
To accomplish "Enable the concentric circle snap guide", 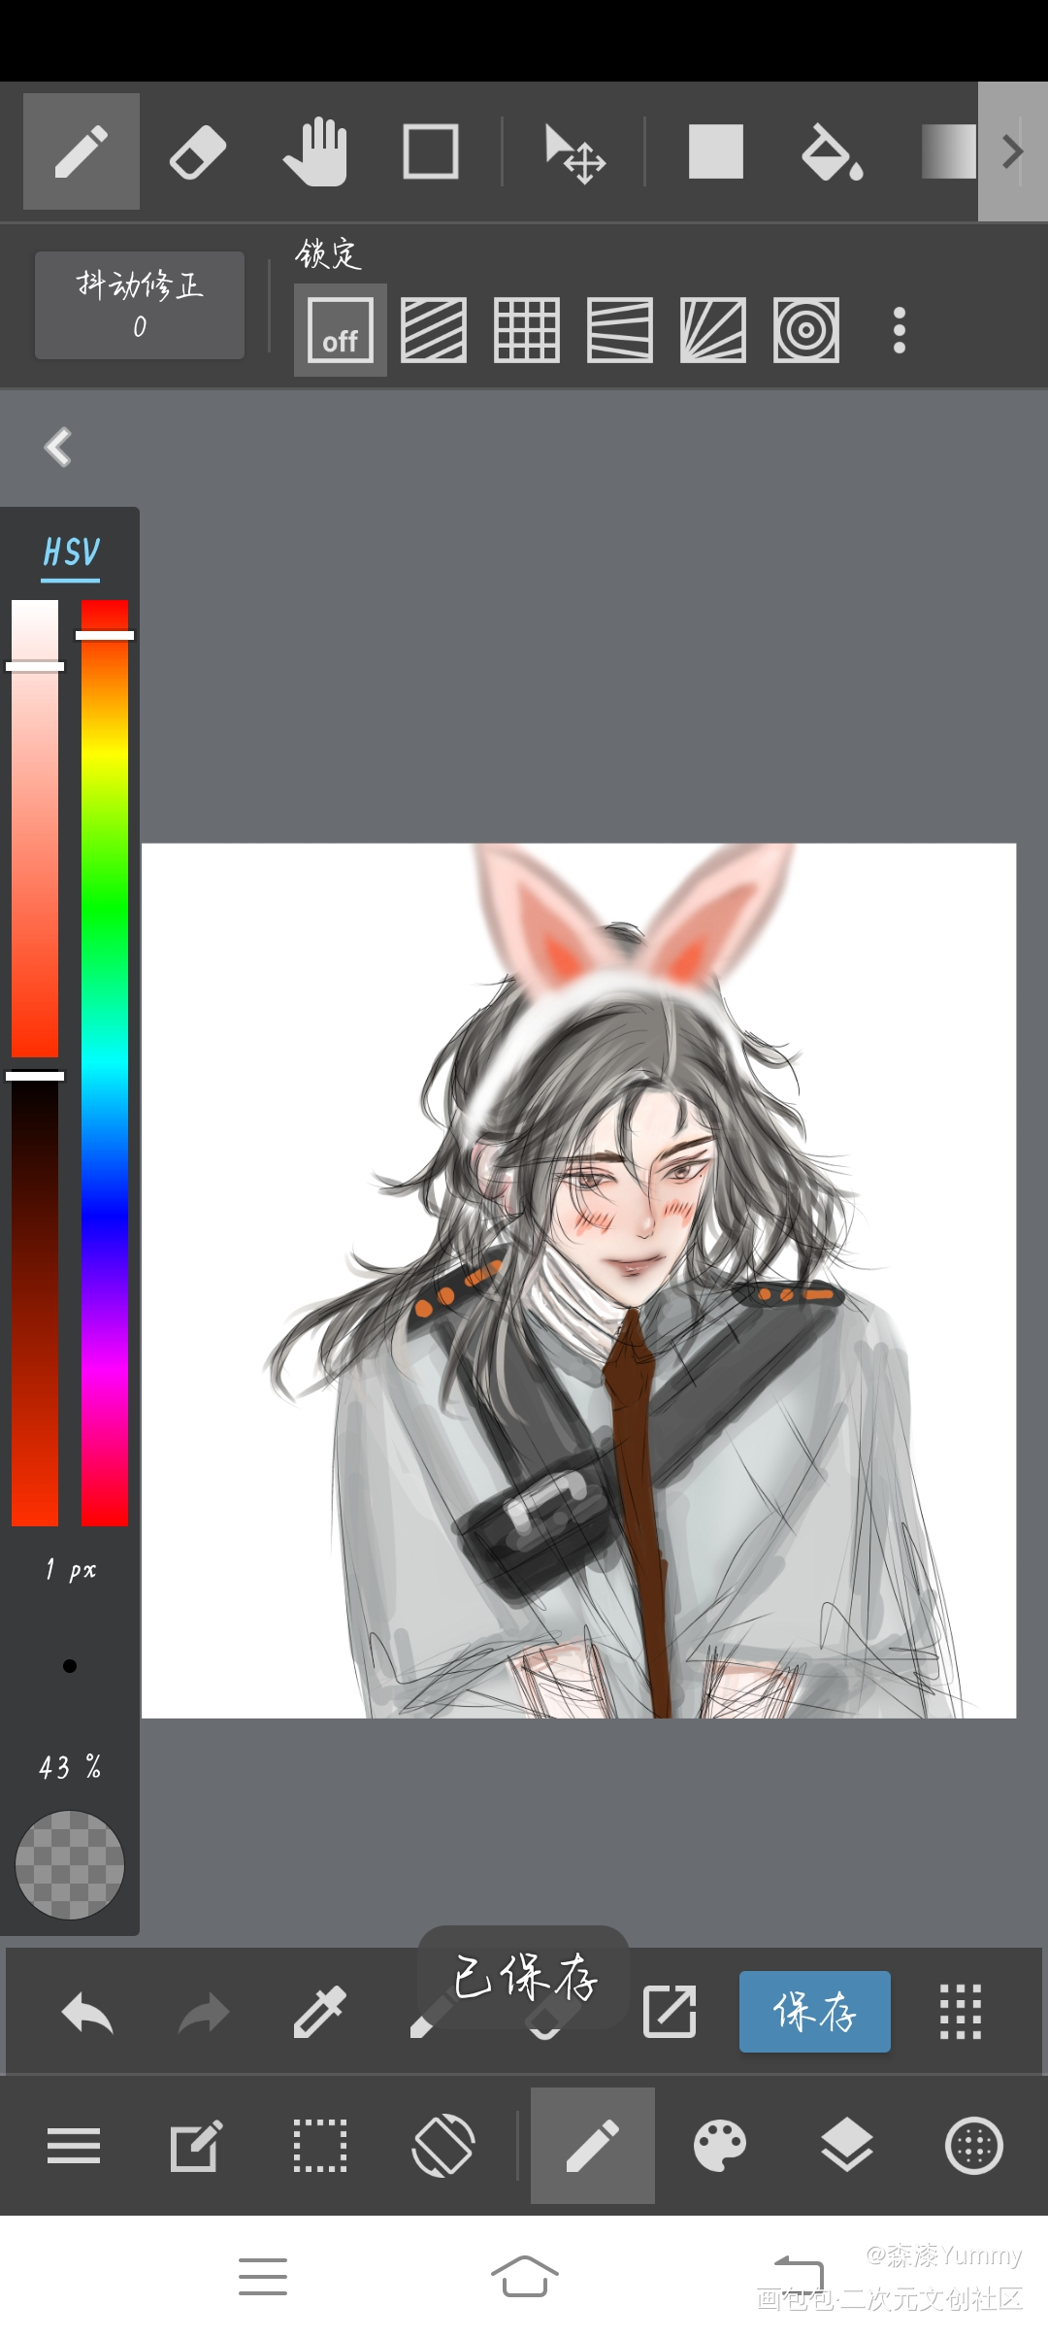I will 805,331.
